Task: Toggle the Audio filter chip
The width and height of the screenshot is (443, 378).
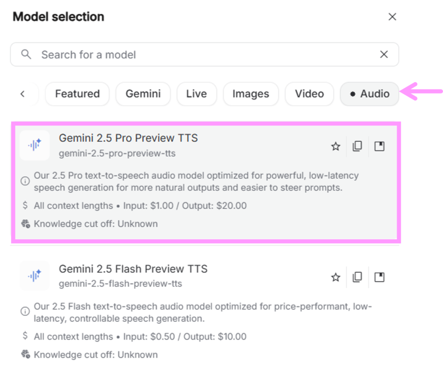Action: click(x=369, y=94)
